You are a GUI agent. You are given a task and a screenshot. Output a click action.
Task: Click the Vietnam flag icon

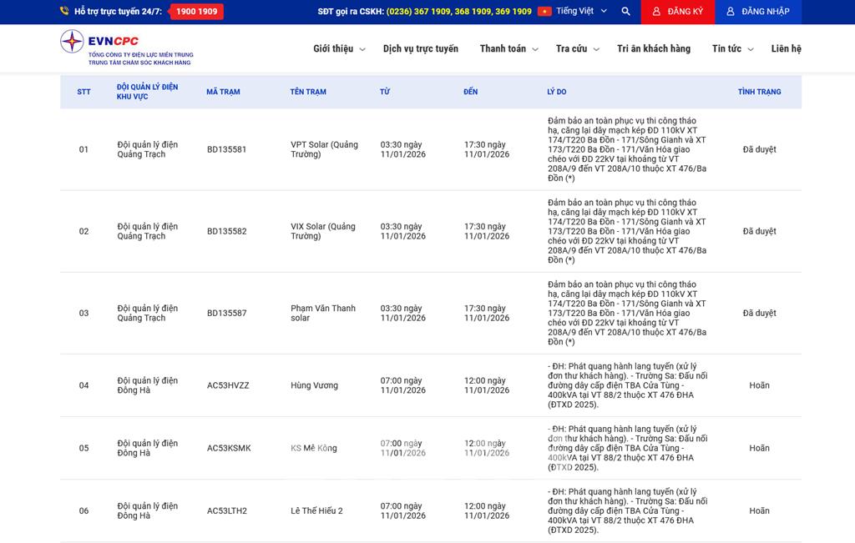point(544,12)
